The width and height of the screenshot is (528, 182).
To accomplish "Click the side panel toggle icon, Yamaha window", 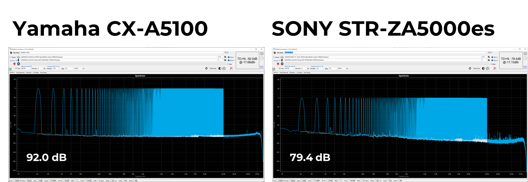I will 10,69.
